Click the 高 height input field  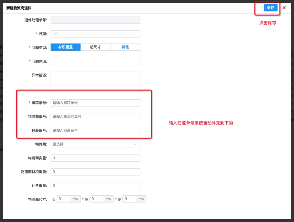129,199
